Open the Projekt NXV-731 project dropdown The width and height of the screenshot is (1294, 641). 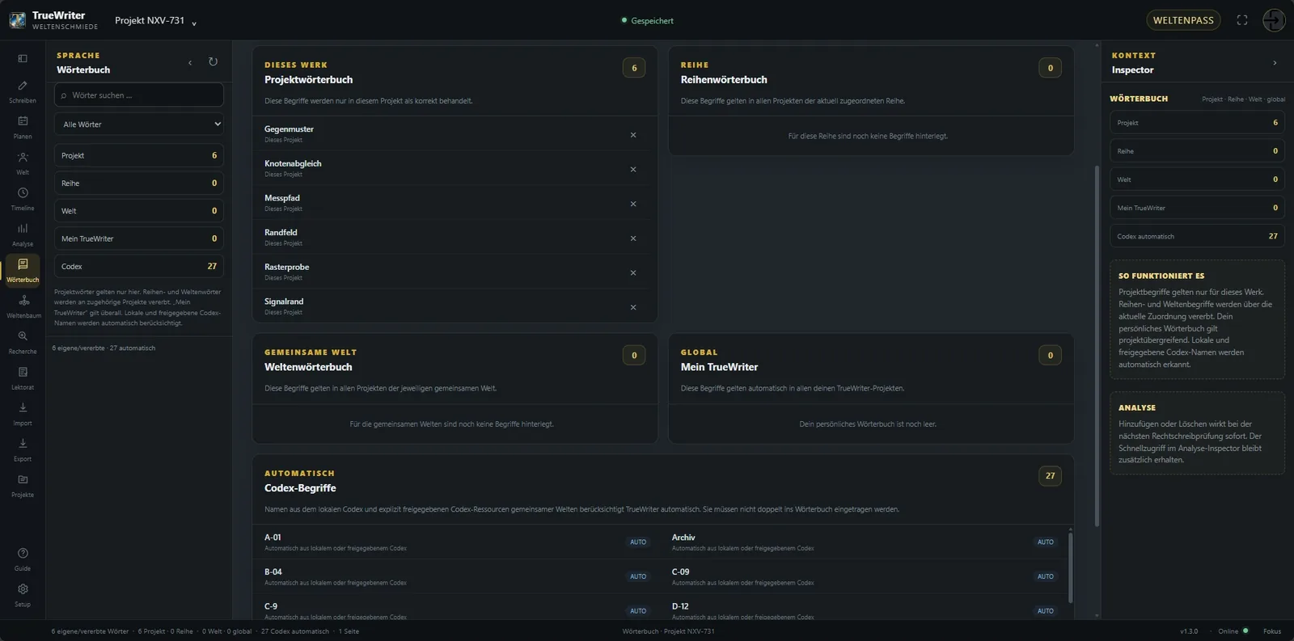(x=155, y=21)
